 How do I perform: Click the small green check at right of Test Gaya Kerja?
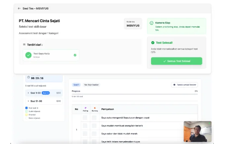tap(75, 55)
